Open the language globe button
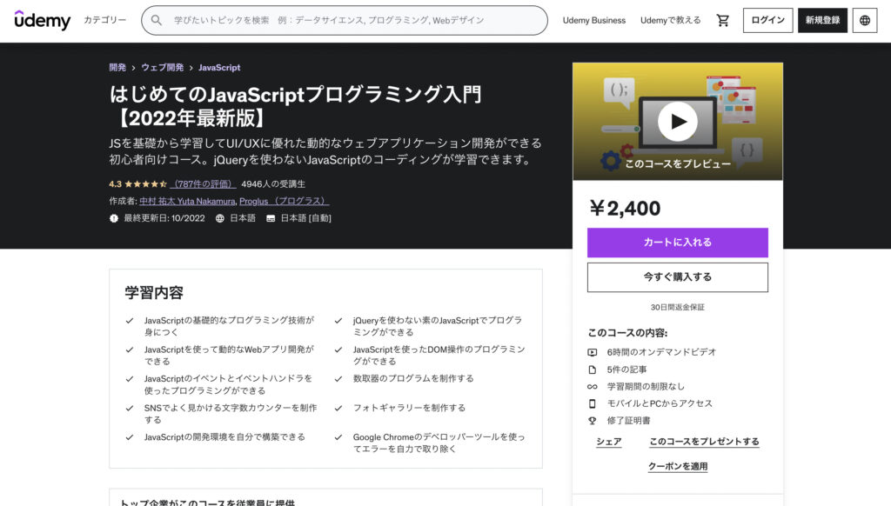Viewport: 891px width, 506px height. point(864,21)
